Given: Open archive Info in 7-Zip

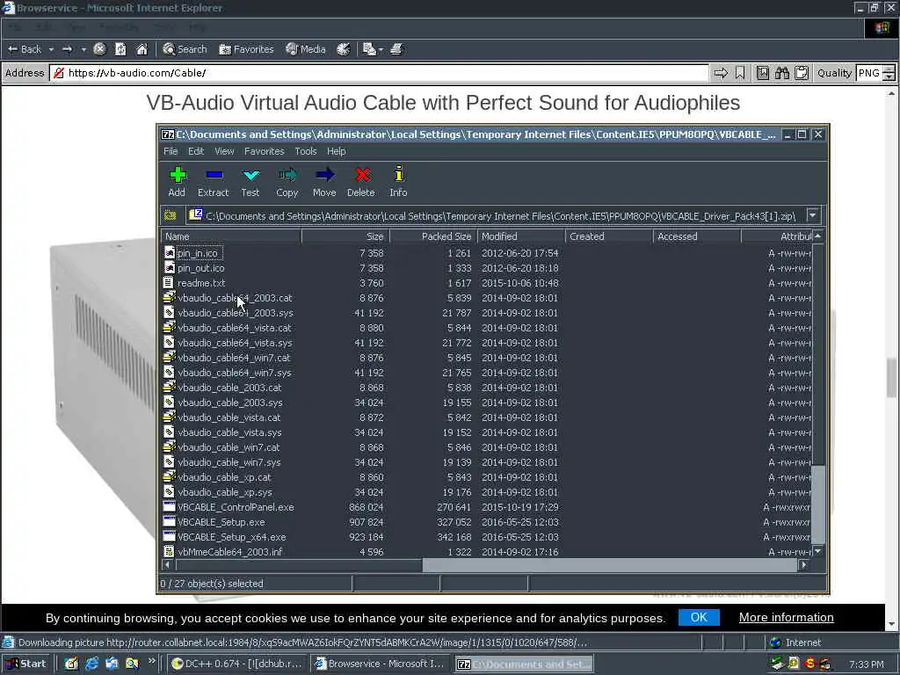Looking at the screenshot, I should pyautogui.click(x=398, y=181).
